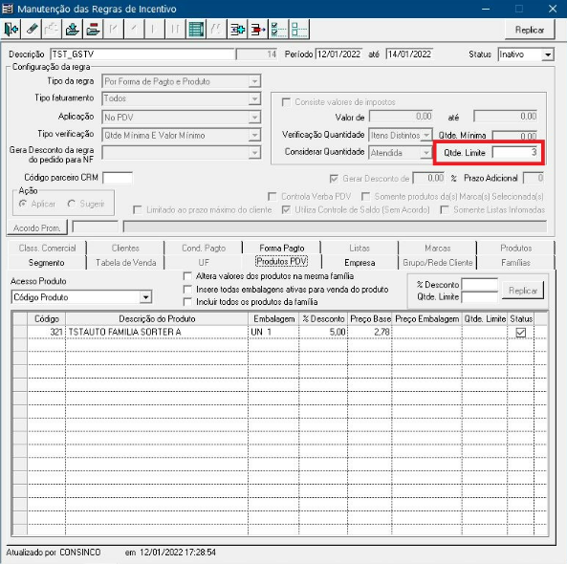Click the Qtde. Limite field showing 3

click(515, 153)
